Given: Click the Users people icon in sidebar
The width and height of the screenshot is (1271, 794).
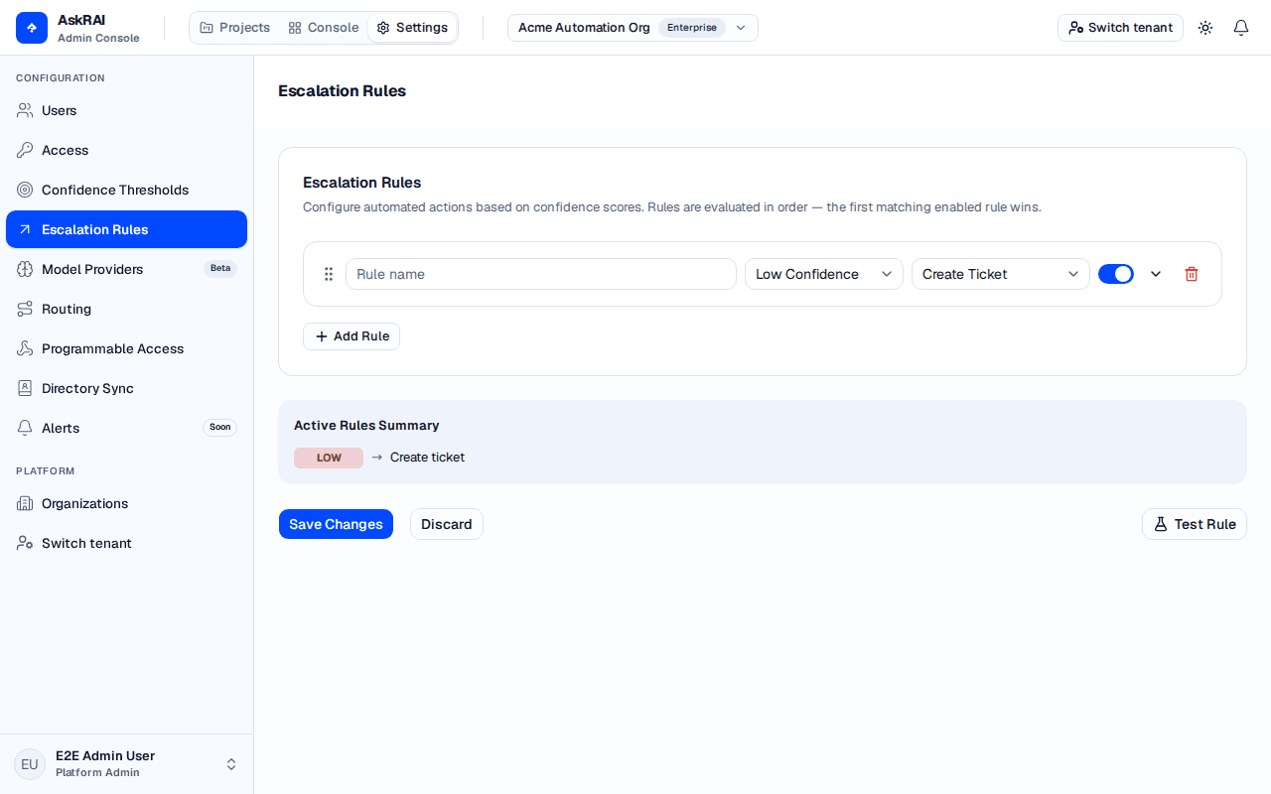Looking at the screenshot, I should coord(25,110).
